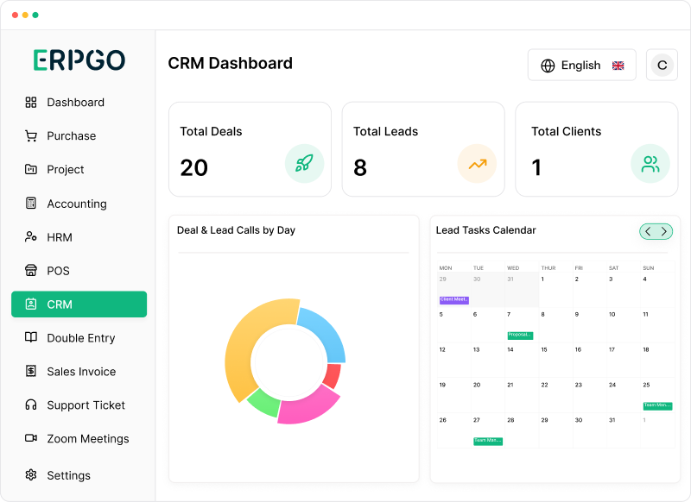Go to next month in Lead Tasks Calendar
Screen dimensions: 691x502
coord(664,231)
